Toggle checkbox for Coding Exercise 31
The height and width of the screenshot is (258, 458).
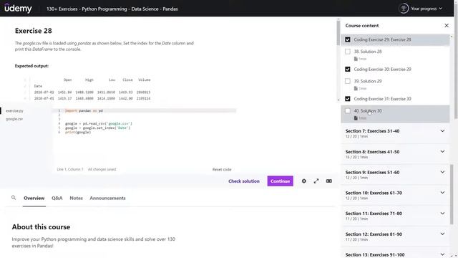[x=348, y=99]
